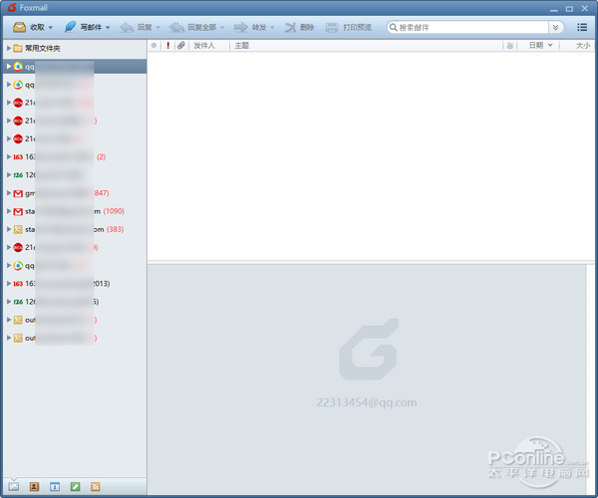Screen dimensions: 598x498
Task: Expand the 常用文件夹 tree arrow
Action: pos(8,49)
